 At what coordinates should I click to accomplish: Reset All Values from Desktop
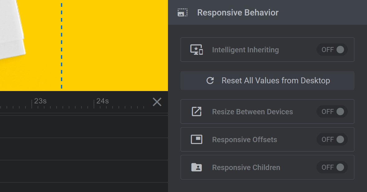click(267, 81)
